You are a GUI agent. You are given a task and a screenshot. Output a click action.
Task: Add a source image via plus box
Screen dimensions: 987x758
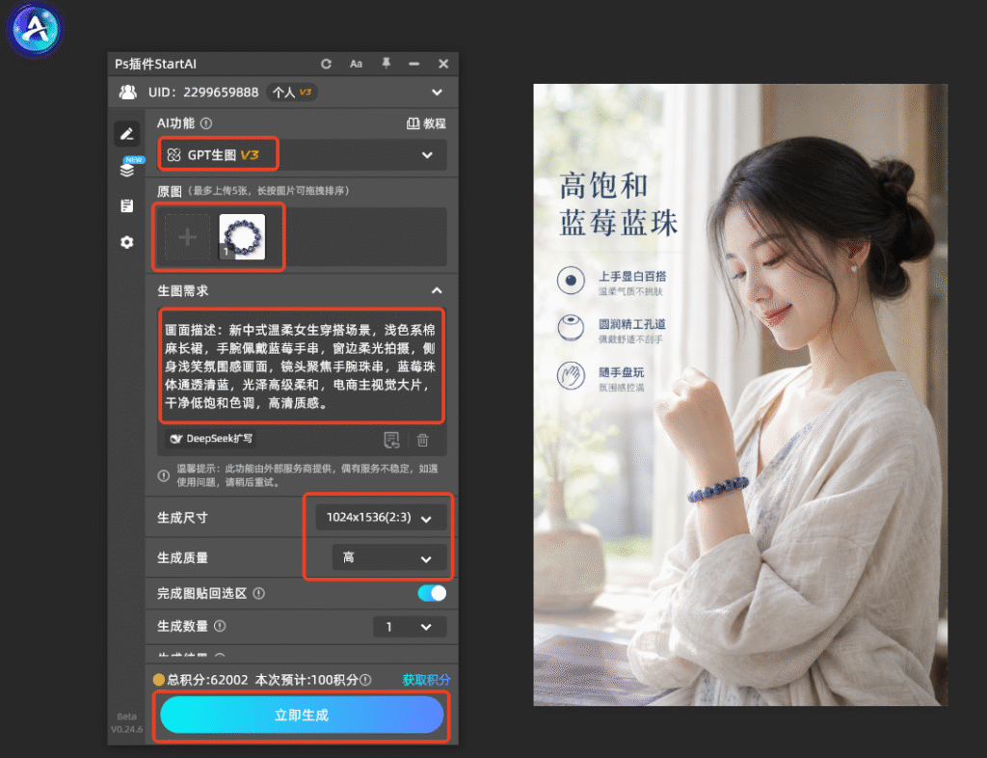(x=187, y=237)
